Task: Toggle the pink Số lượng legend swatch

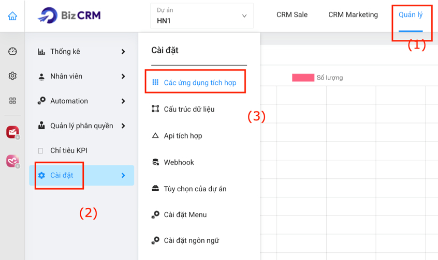Action: 303,78
